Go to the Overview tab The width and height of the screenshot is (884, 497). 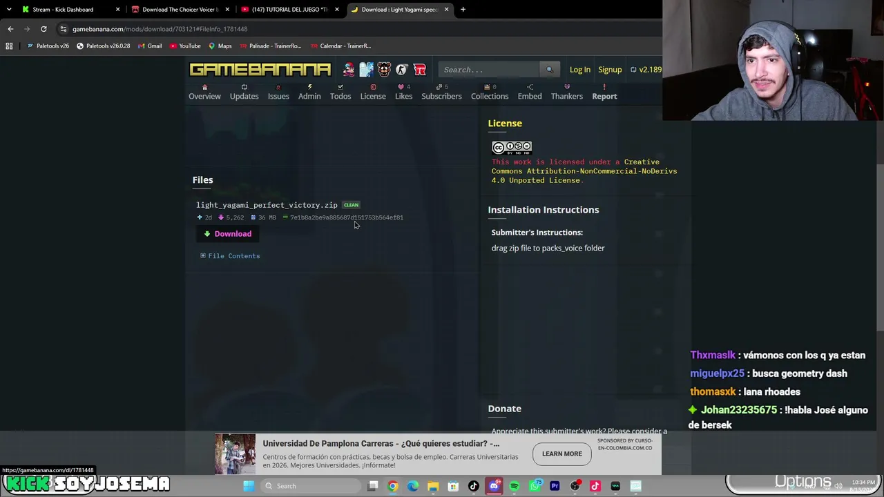pyautogui.click(x=204, y=92)
